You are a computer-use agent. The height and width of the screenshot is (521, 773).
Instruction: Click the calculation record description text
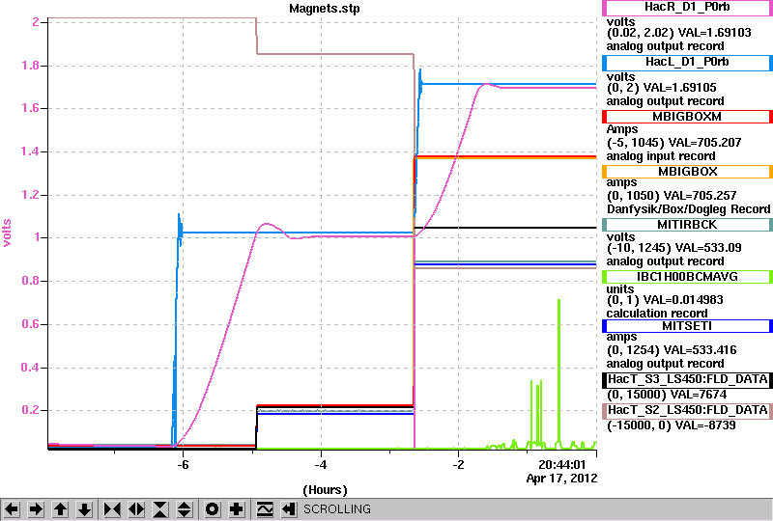coord(657,314)
